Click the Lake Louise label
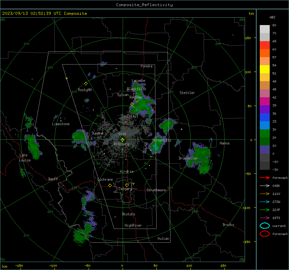 click(25, 158)
